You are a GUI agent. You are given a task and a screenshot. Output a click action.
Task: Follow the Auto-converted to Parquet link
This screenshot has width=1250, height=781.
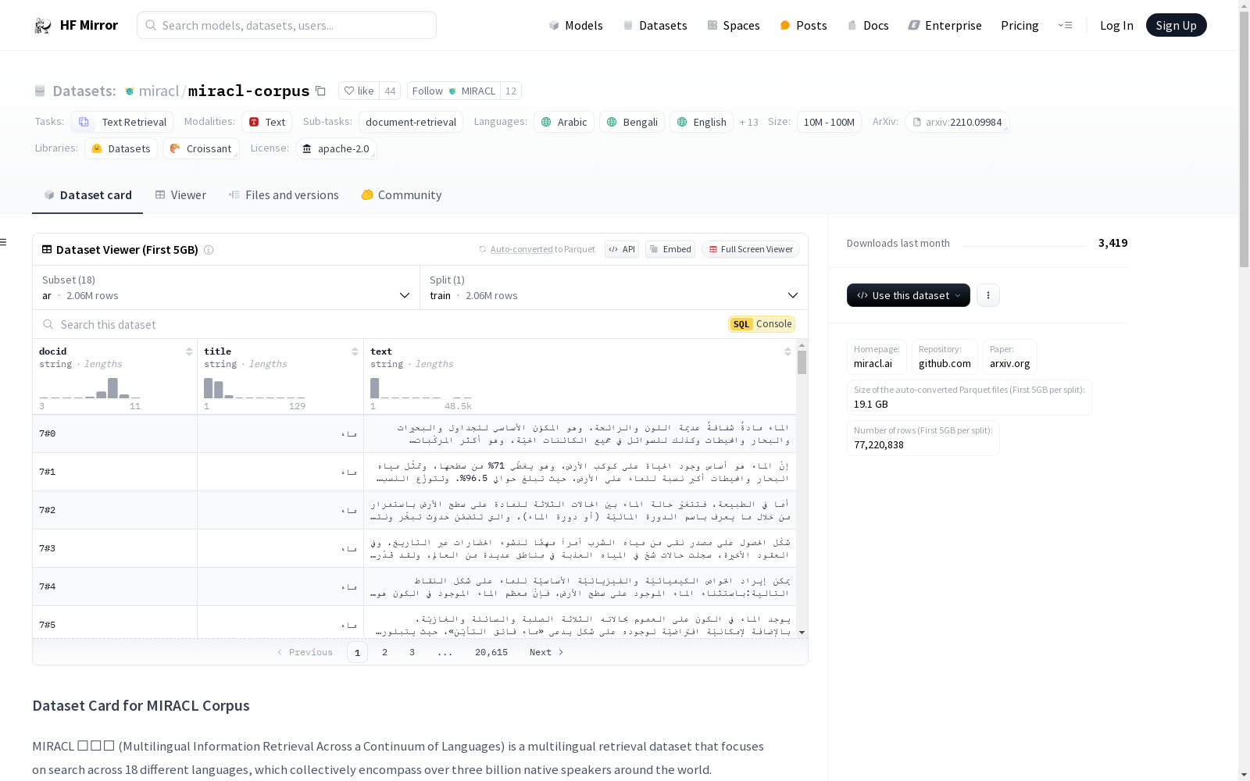coord(522,249)
